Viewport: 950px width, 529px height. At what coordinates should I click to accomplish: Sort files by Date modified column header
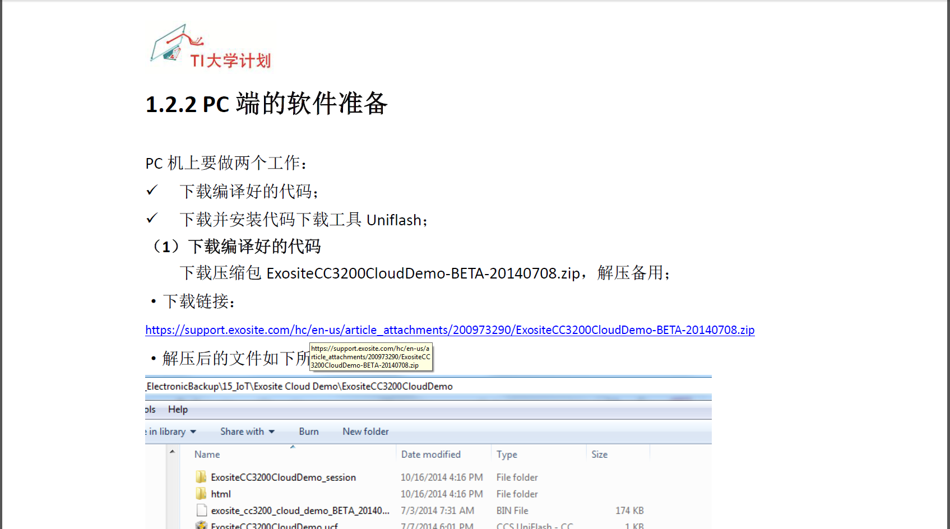point(431,454)
